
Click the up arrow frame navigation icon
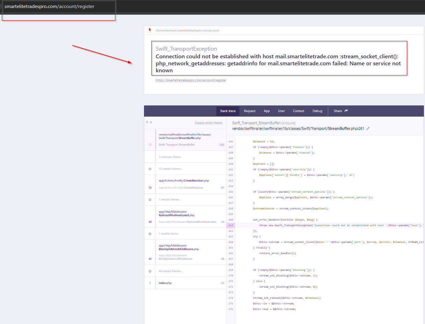point(147,123)
